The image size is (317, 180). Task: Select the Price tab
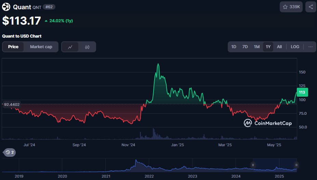pos(13,47)
